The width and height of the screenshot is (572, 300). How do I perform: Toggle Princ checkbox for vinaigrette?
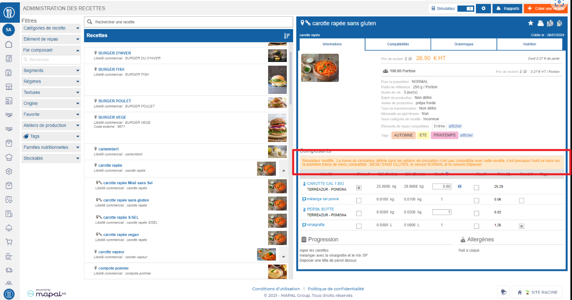pyautogui.click(x=359, y=226)
